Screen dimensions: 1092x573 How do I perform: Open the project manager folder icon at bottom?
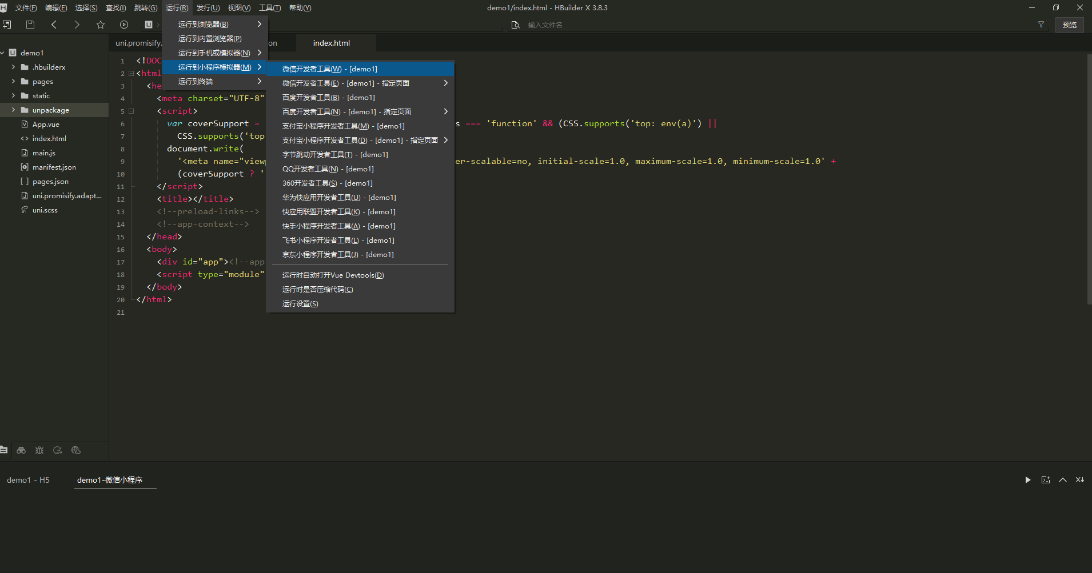(x=4, y=450)
